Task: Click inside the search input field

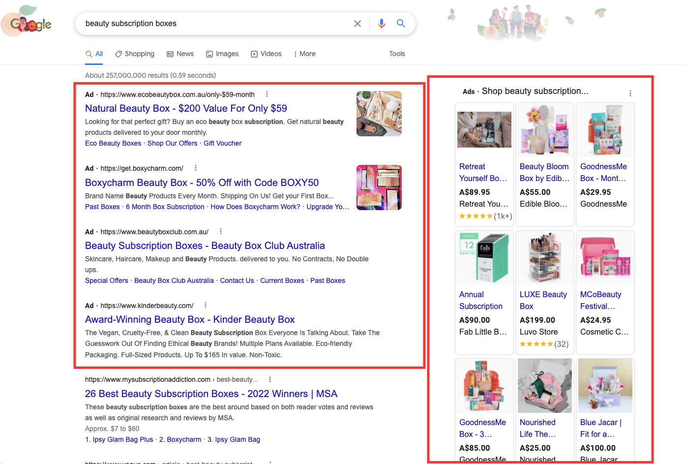Action: click(216, 24)
